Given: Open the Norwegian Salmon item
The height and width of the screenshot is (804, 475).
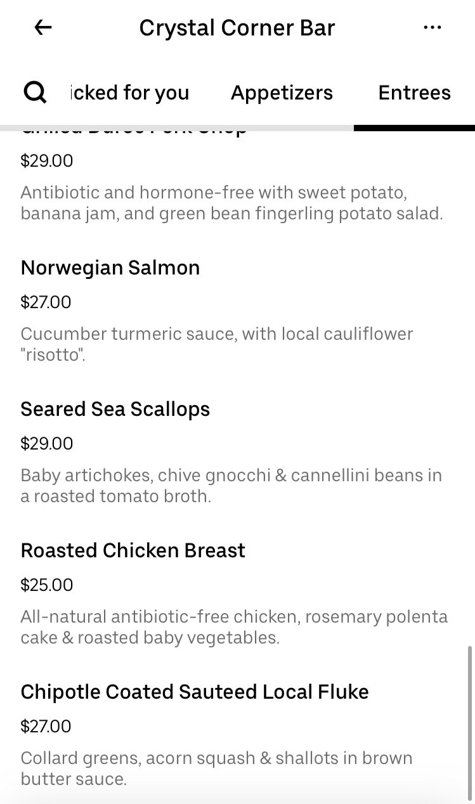Looking at the screenshot, I should (110, 268).
